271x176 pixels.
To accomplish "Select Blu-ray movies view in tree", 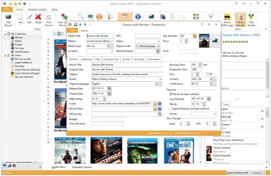I will point(23,59).
